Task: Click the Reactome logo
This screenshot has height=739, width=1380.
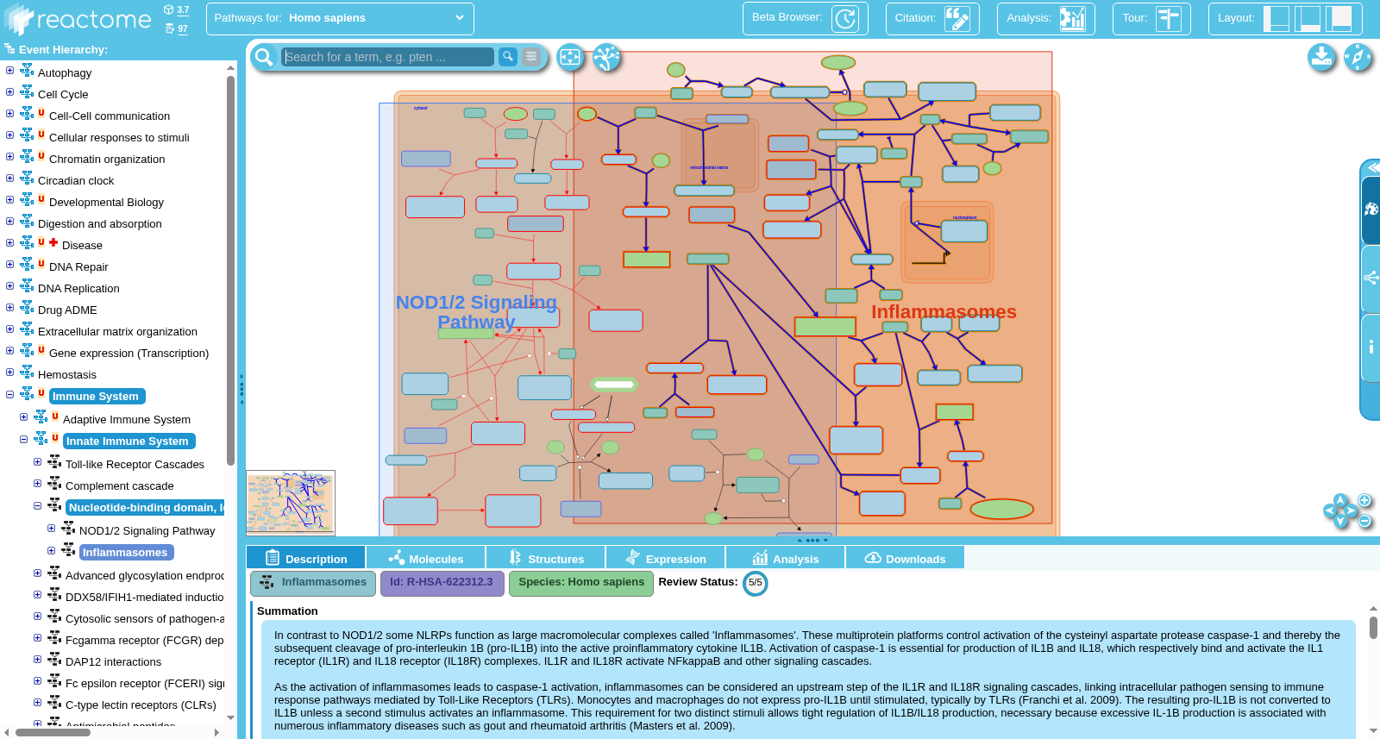Action: click(x=78, y=19)
